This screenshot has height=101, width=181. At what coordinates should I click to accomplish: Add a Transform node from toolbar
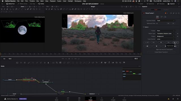click(x=68, y=63)
